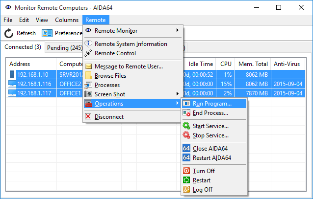Expand the Operations submenu arrow
The width and height of the screenshot is (313, 199).
[x=177, y=104]
